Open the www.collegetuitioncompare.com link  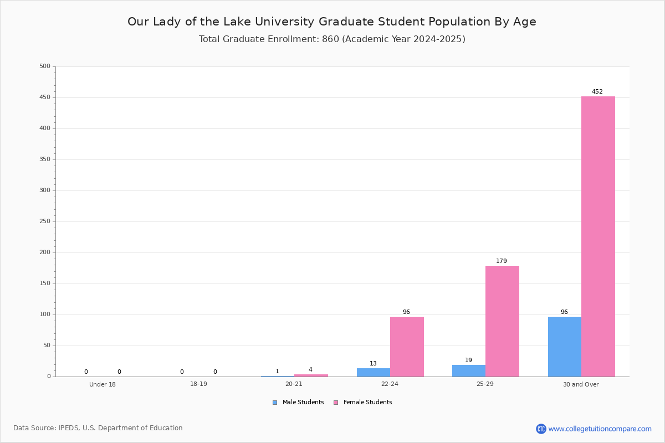(x=600, y=429)
